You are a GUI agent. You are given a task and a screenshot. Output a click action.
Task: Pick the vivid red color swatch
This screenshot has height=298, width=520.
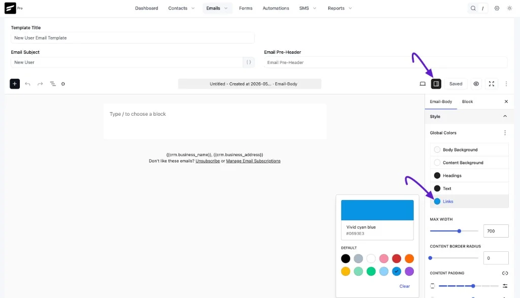click(x=397, y=258)
